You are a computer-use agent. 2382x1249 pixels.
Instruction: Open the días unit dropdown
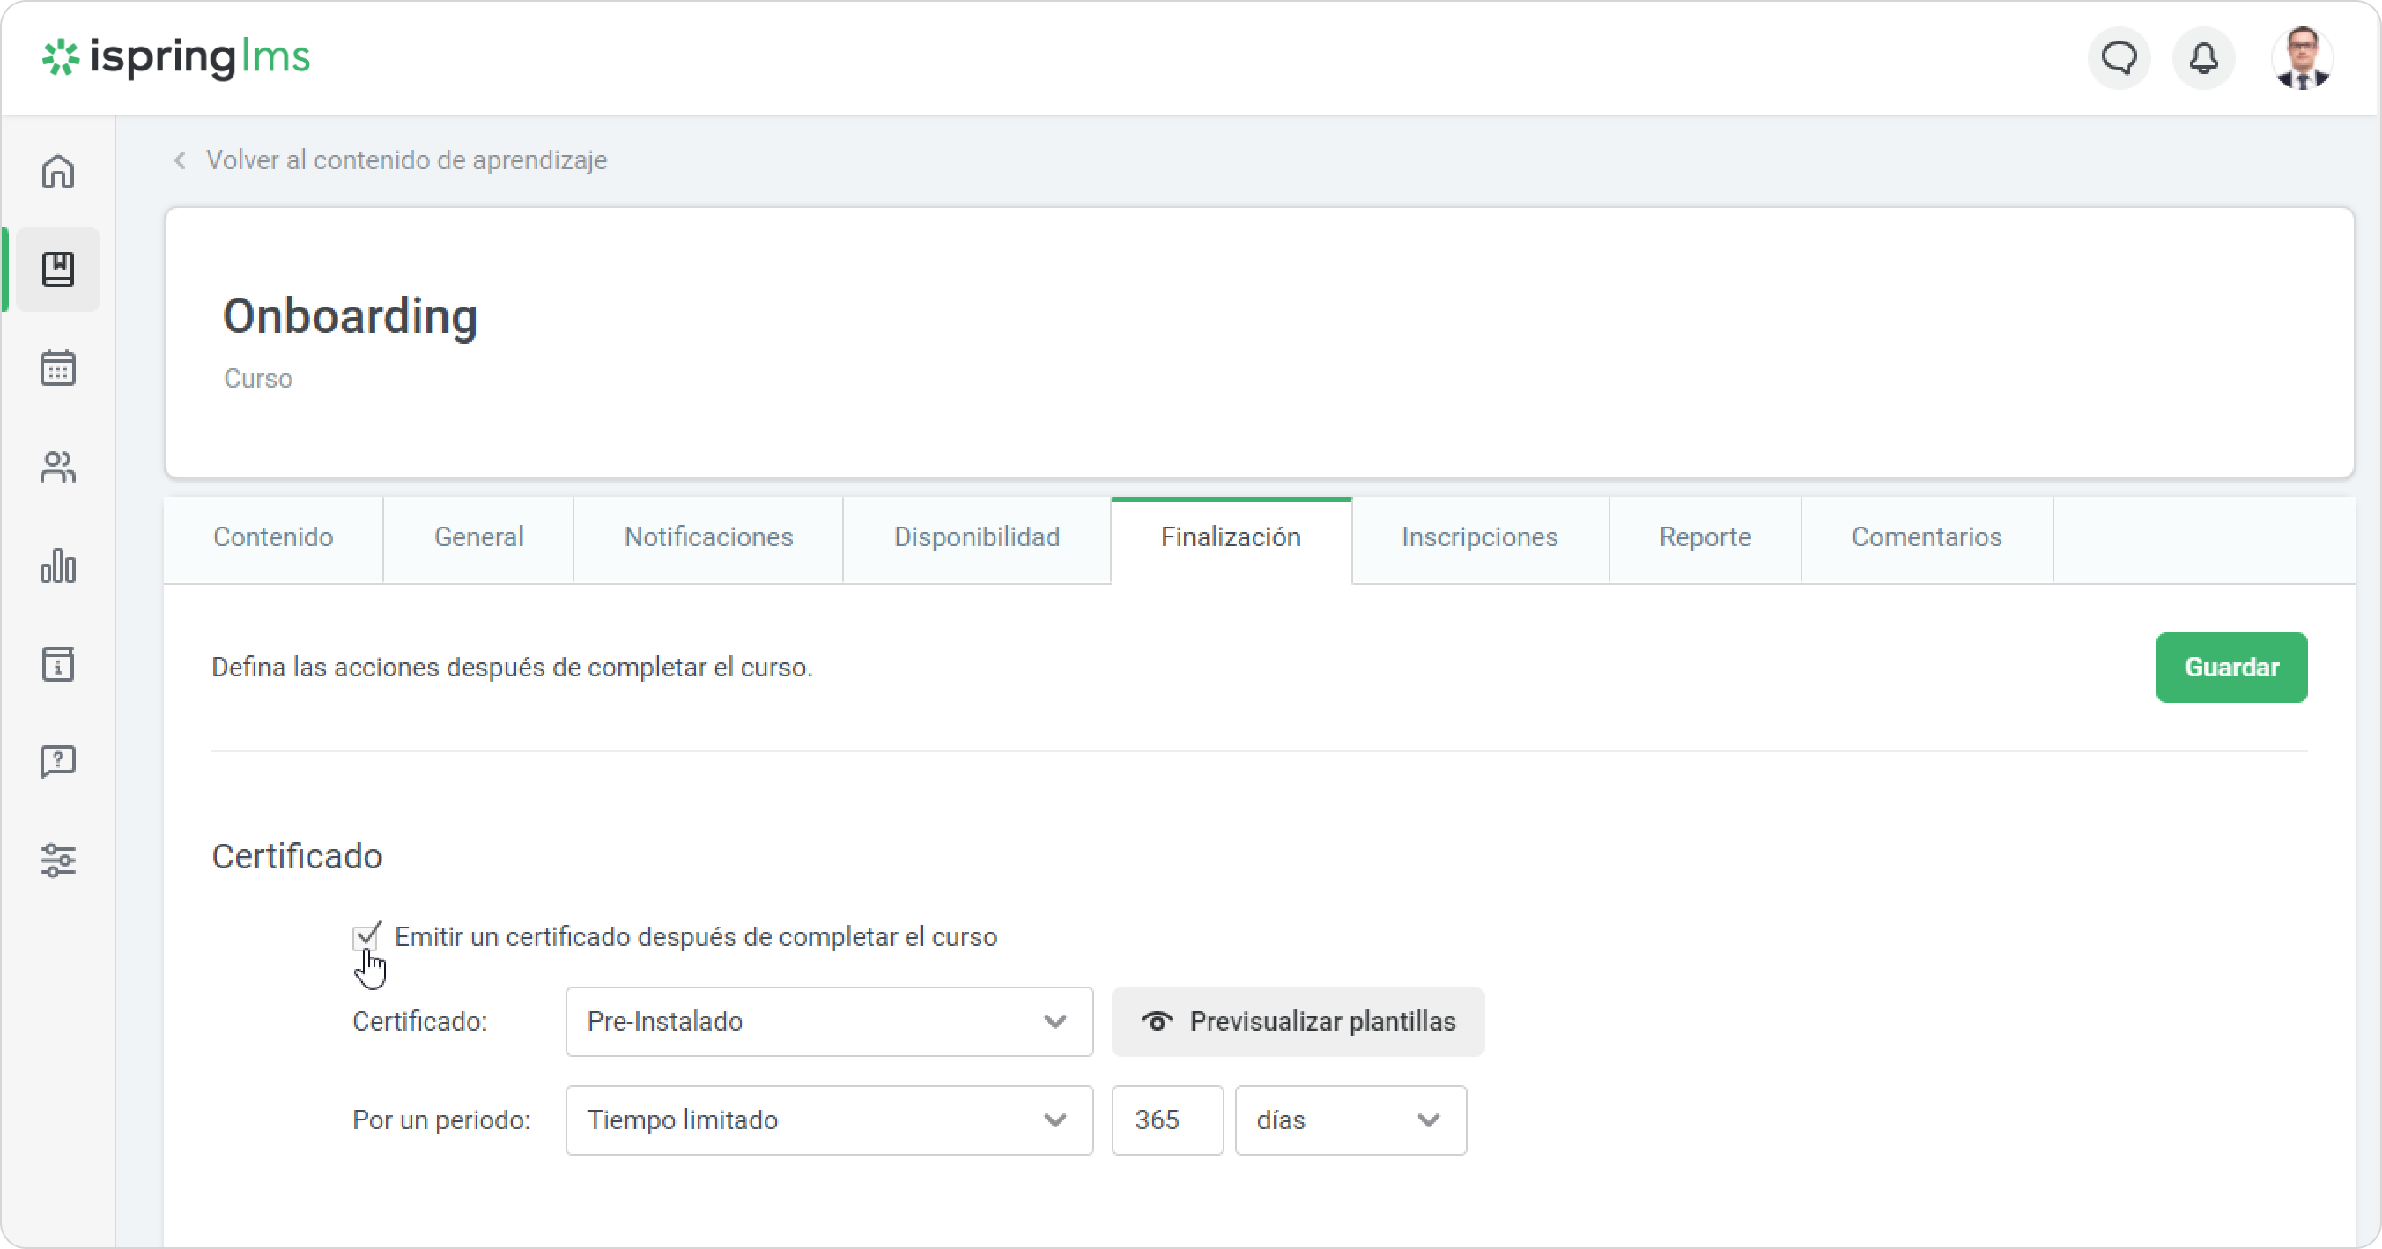[1350, 1120]
